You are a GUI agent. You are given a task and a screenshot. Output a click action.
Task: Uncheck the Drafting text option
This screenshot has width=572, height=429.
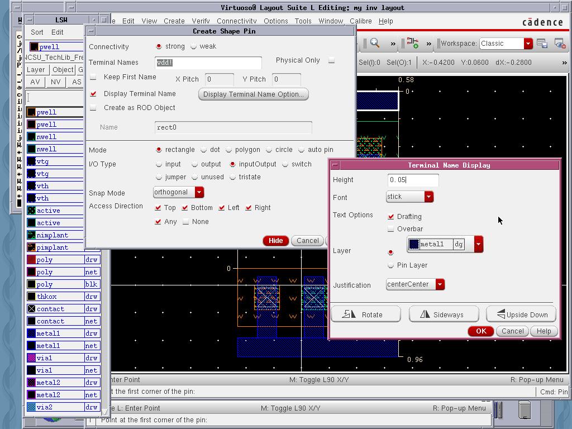pyautogui.click(x=390, y=217)
